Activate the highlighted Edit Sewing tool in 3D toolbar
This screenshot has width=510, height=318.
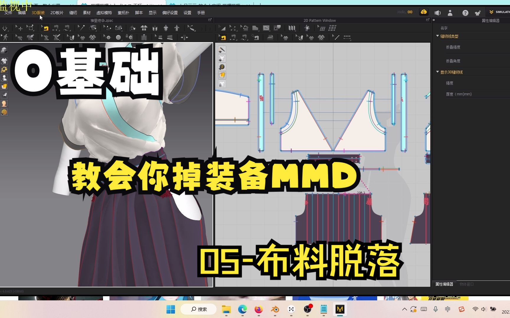(45, 28)
